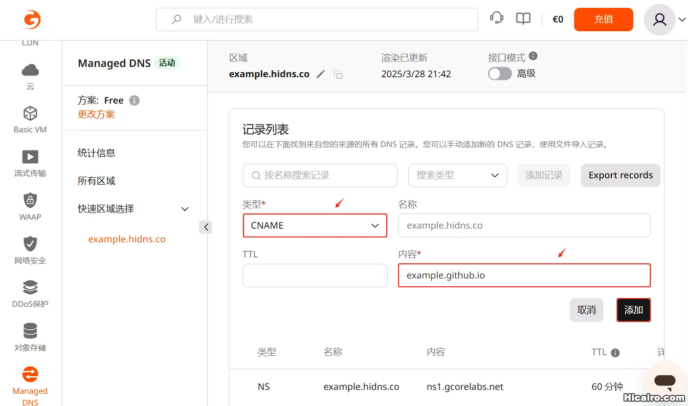Open the Cloud (云) sidebar section
Image resolution: width=688 pixels, height=406 pixels.
point(30,77)
